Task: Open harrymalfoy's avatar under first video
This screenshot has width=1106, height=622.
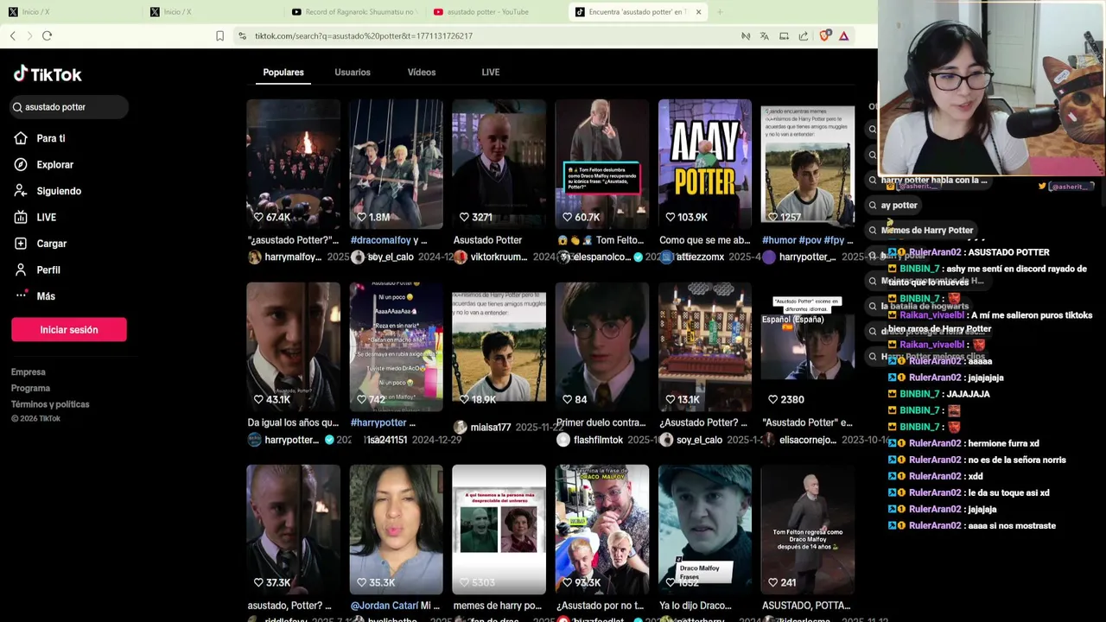Action: (x=254, y=257)
